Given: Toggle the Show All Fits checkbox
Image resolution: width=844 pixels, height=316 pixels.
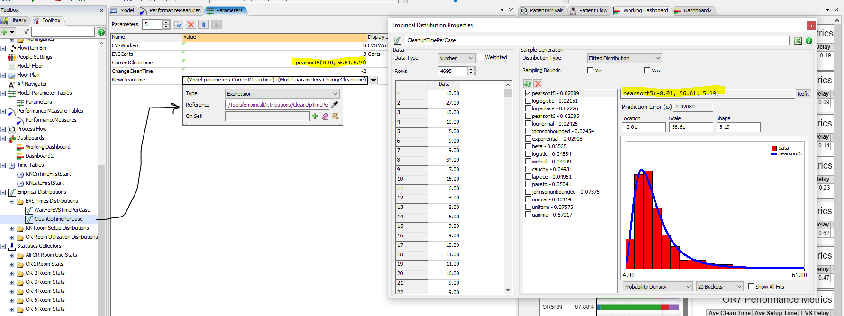Looking at the screenshot, I should [751, 287].
